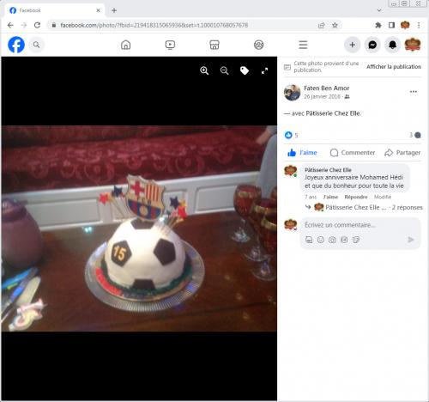Like the photo with J'aime
The width and height of the screenshot is (429, 402).
point(302,153)
